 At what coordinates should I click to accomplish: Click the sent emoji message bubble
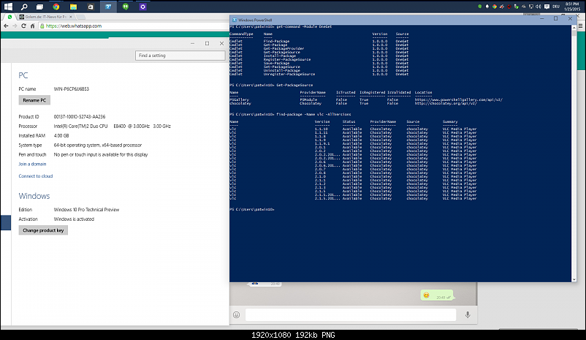click(x=437, y=295)
